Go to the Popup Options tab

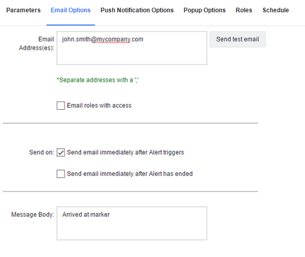point(205,10)
